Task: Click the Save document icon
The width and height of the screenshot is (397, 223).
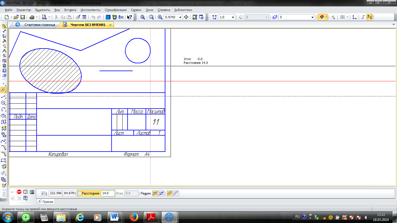Action: coord(22,17)
